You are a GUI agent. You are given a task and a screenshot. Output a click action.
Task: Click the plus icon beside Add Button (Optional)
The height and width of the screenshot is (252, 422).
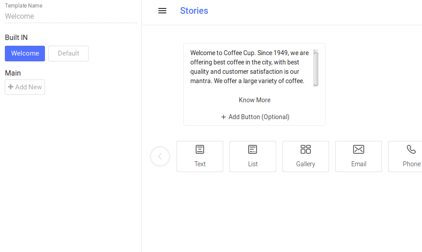click(x=224, y=117)
